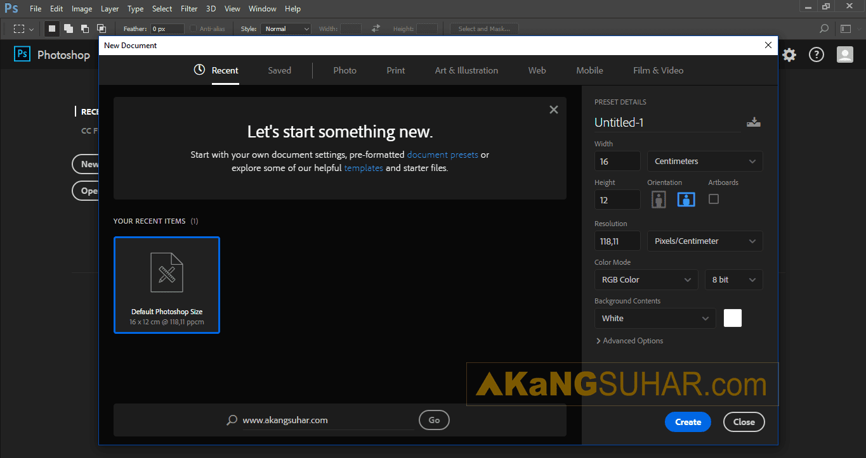The height and width of the screenshot is (458, 866).
Task: Open the Help question mark icon
Action: click(816, 55)
